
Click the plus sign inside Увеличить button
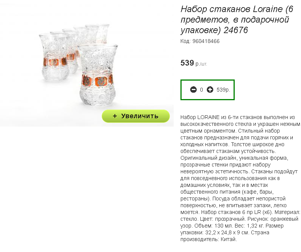pos(115,116)
